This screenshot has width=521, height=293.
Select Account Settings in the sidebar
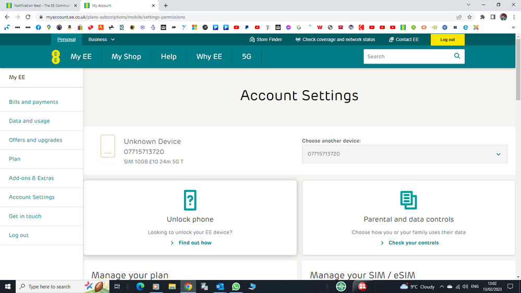[32, 197]
